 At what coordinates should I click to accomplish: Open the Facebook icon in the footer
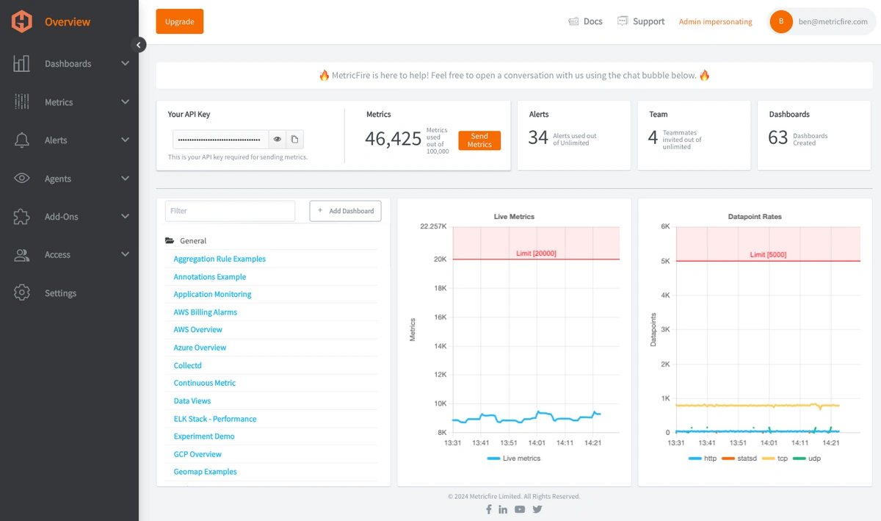pos(488,509)
